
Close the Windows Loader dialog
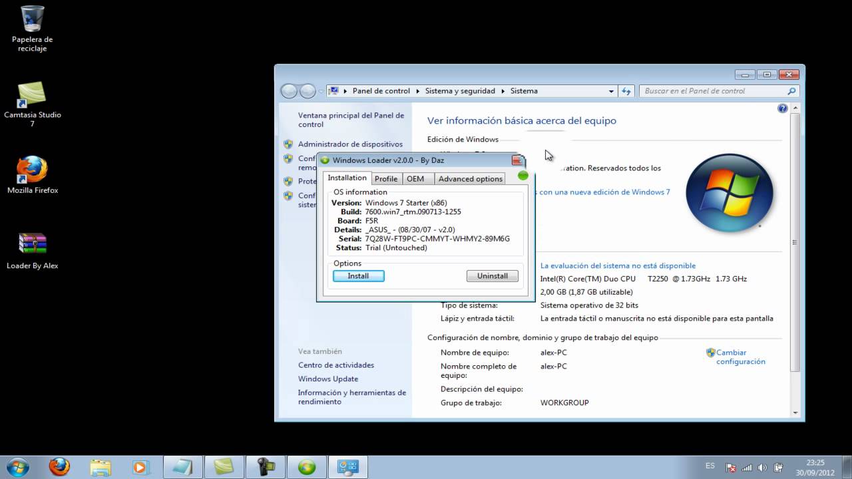tap(517, 160)
